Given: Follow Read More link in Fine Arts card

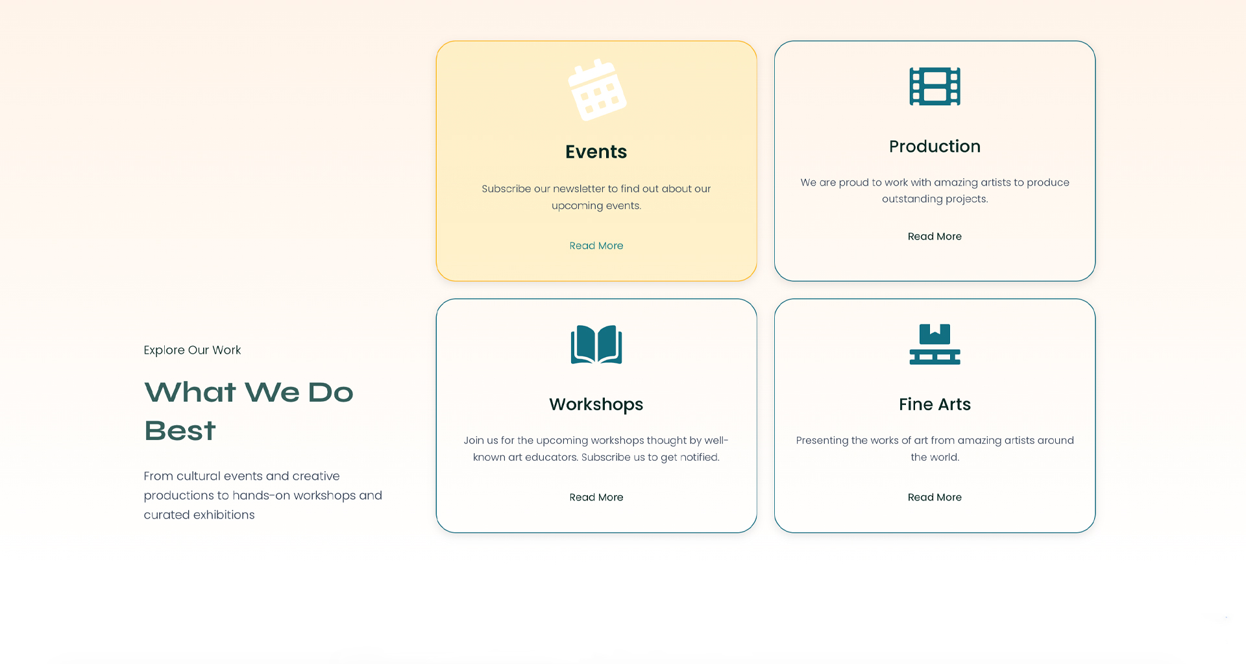Looking at the screenshot, I should 934,497.
